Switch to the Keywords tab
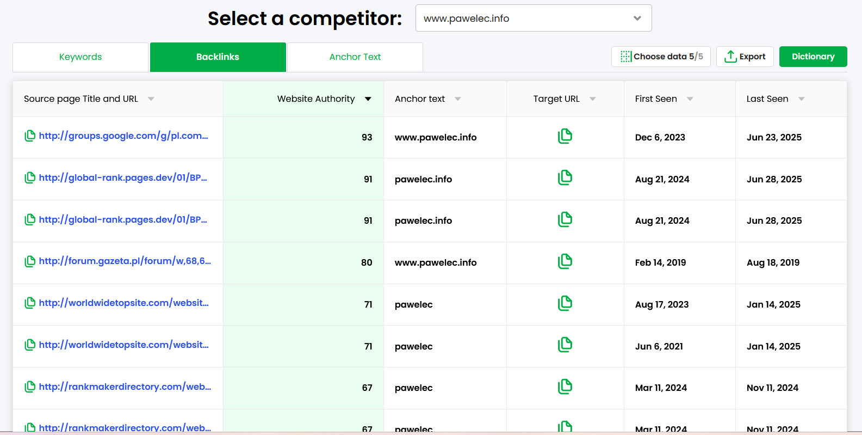862x435 pixels. coord(80,57)
